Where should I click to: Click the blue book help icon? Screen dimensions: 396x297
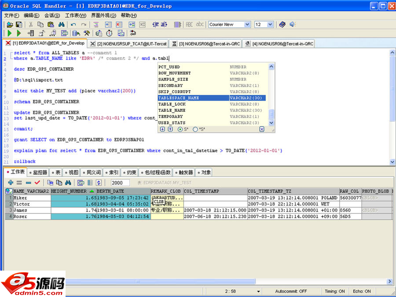tap(282, 25)
